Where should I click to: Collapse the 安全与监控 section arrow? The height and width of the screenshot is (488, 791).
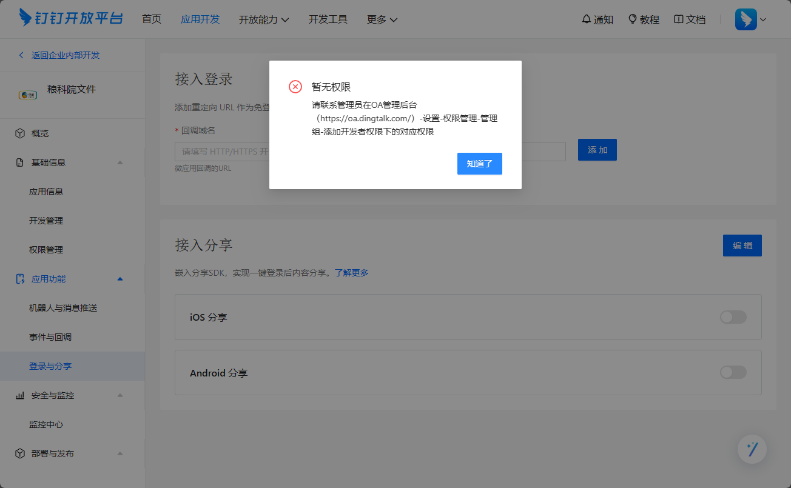[x=120, y=395]
